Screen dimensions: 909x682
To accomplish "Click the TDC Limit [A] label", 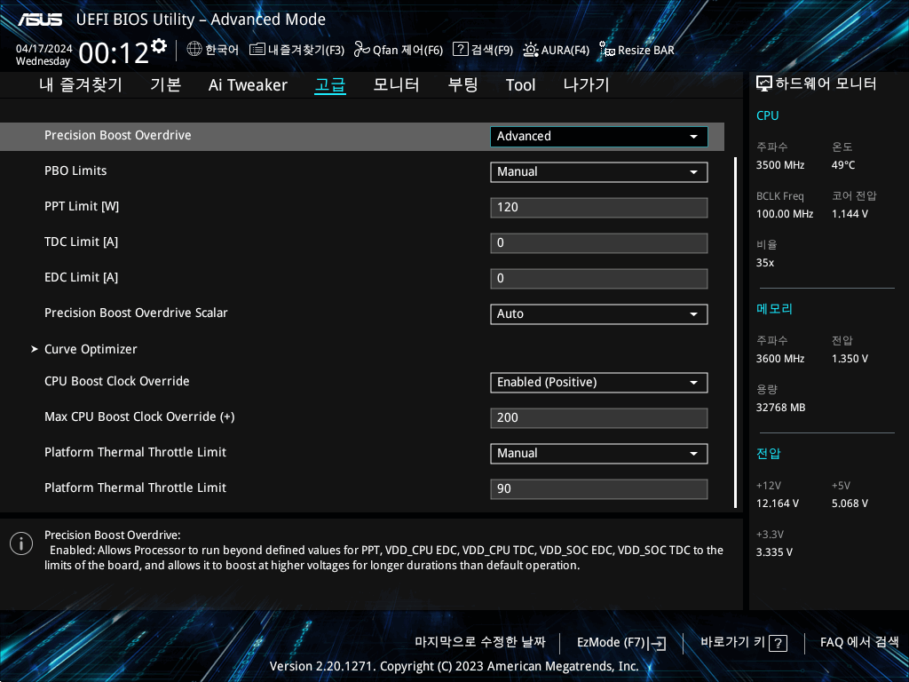I will pyautogui.click(x=81, y=242).
